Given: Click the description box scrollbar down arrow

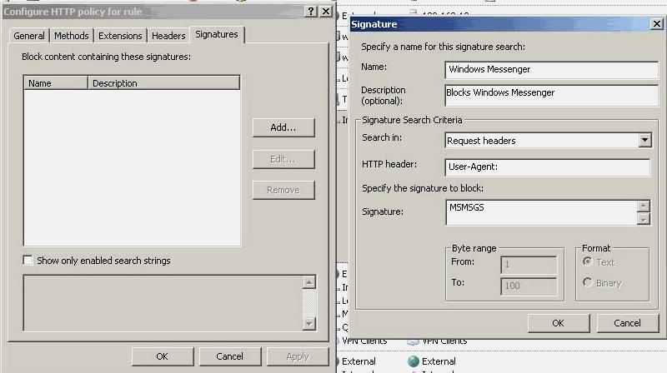Looking at the screenshot, I should 309,323.
